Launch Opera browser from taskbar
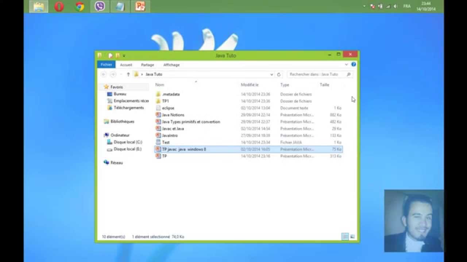 (x=59, y=7)
